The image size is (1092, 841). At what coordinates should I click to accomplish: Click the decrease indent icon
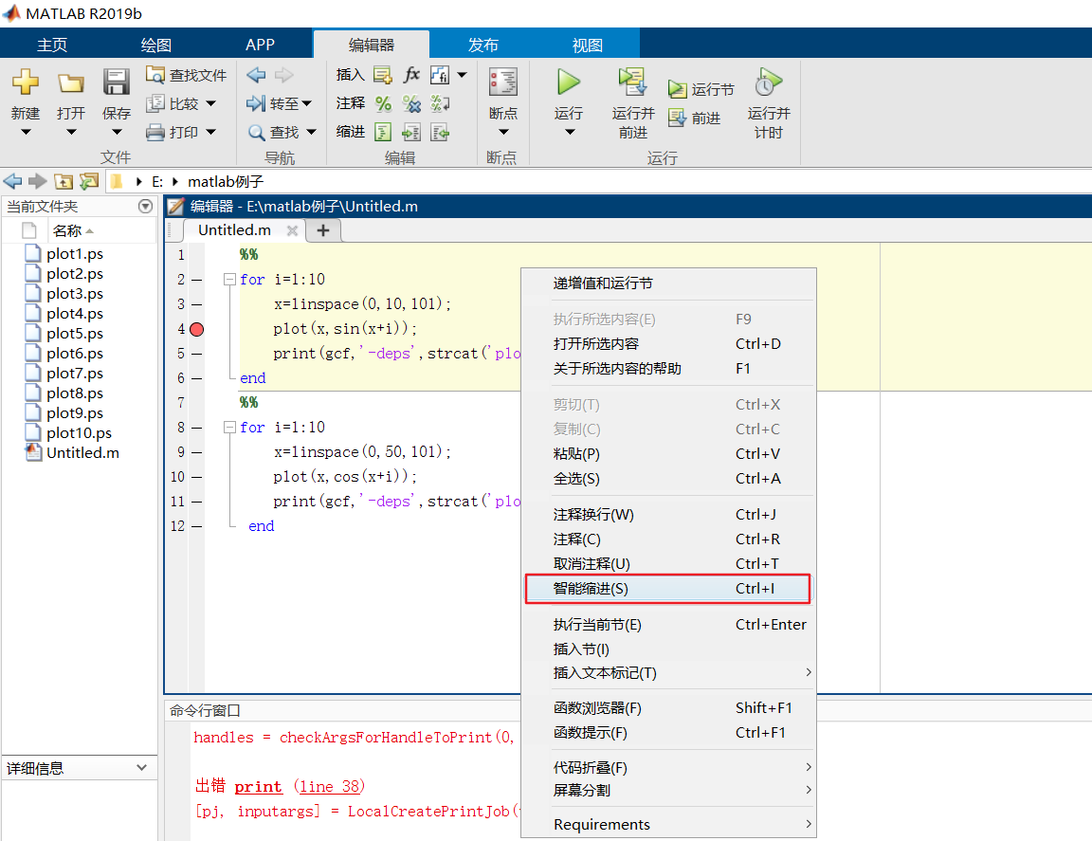click(440, 133)
